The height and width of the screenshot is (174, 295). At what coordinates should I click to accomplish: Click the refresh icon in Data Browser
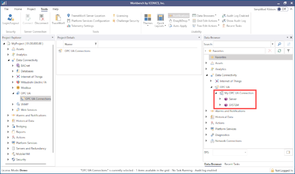click(x=279, y=51)
